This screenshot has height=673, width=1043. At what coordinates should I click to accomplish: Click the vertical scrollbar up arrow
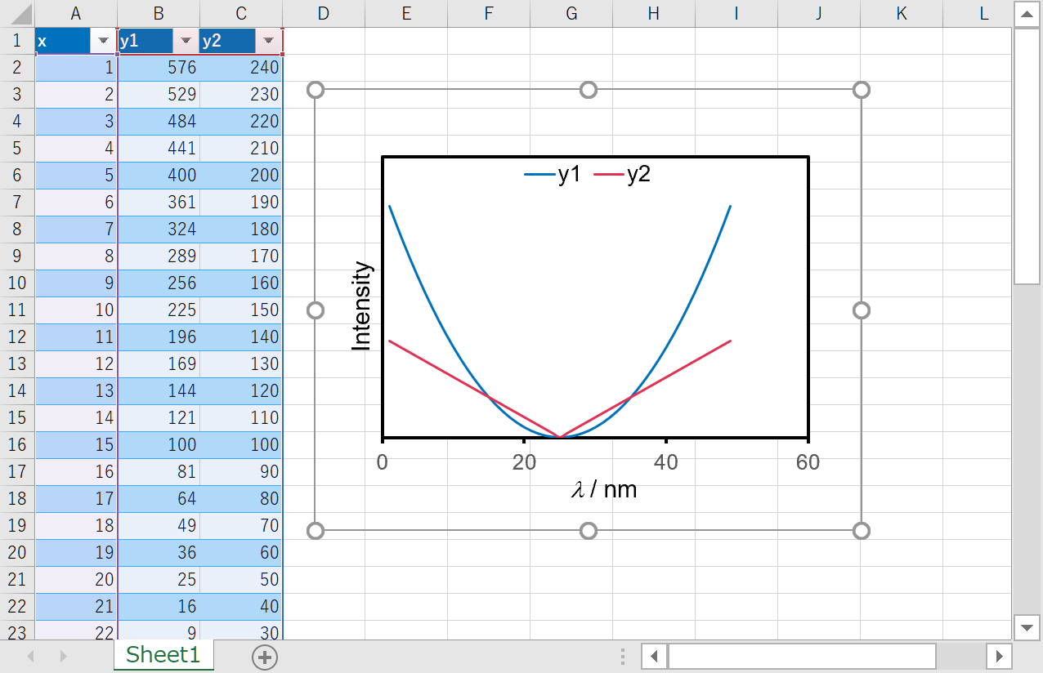pos(1027,13)
